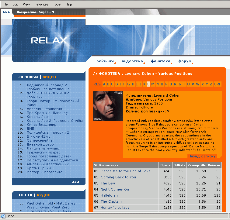Image resolution: width=230 pixels, height=220 pixels.
Task: Click the triple-arrow icon below the video list
Action: click(x=75, y=182)
